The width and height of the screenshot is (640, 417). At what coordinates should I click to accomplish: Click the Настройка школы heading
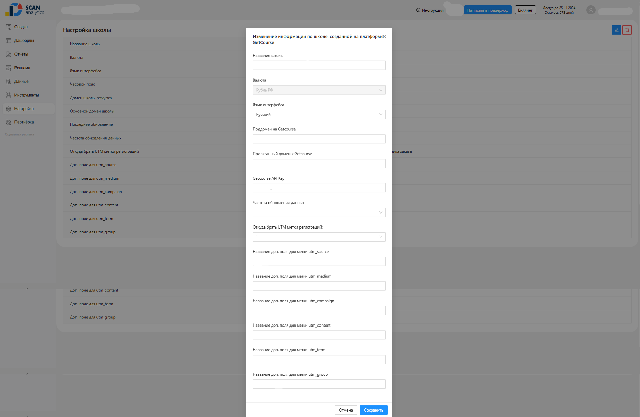point(87,30)
